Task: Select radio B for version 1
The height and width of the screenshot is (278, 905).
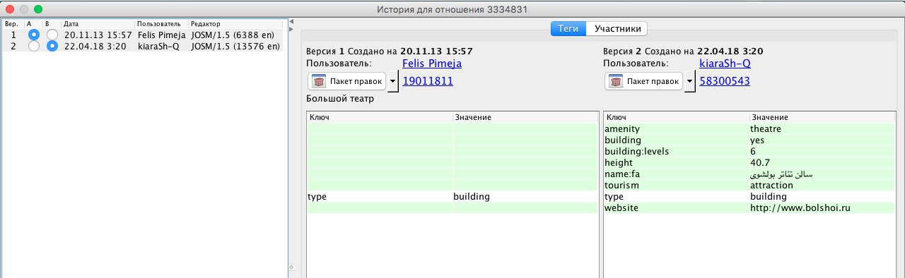Action: 52,35
